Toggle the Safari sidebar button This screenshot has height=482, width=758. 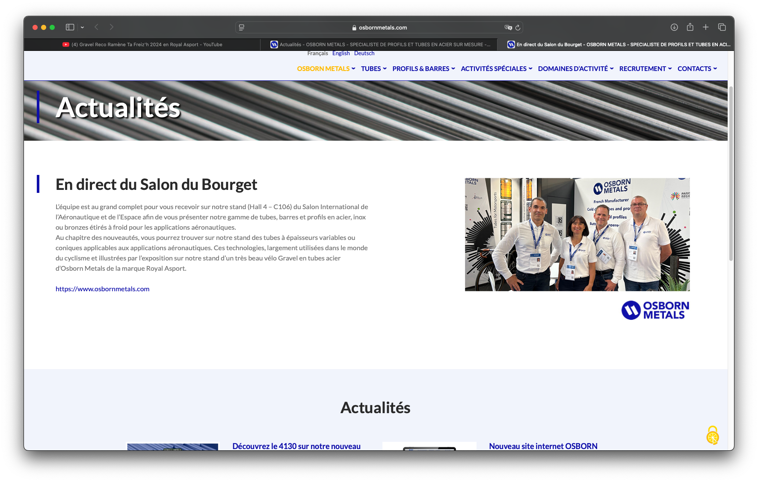tap(70, 27)
